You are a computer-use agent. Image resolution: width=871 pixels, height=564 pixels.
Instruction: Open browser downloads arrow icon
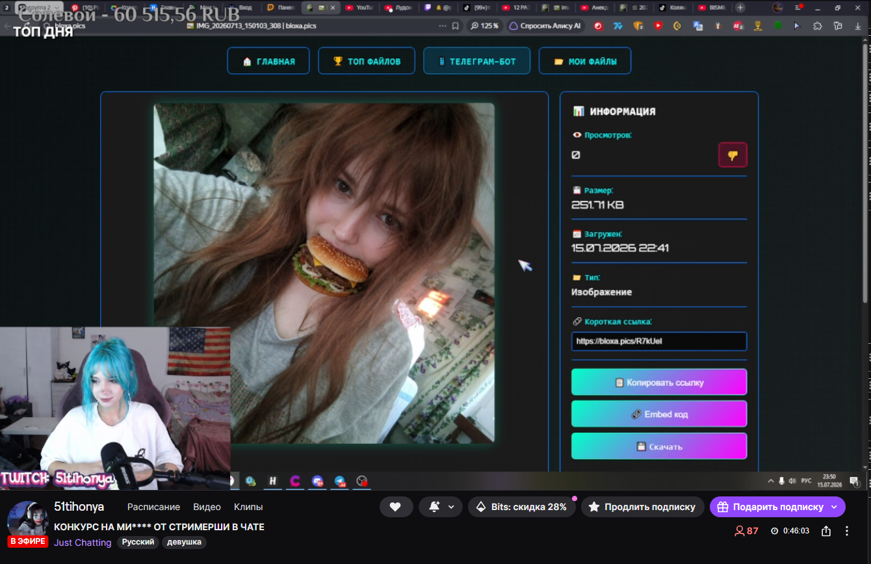click(858, 26)
